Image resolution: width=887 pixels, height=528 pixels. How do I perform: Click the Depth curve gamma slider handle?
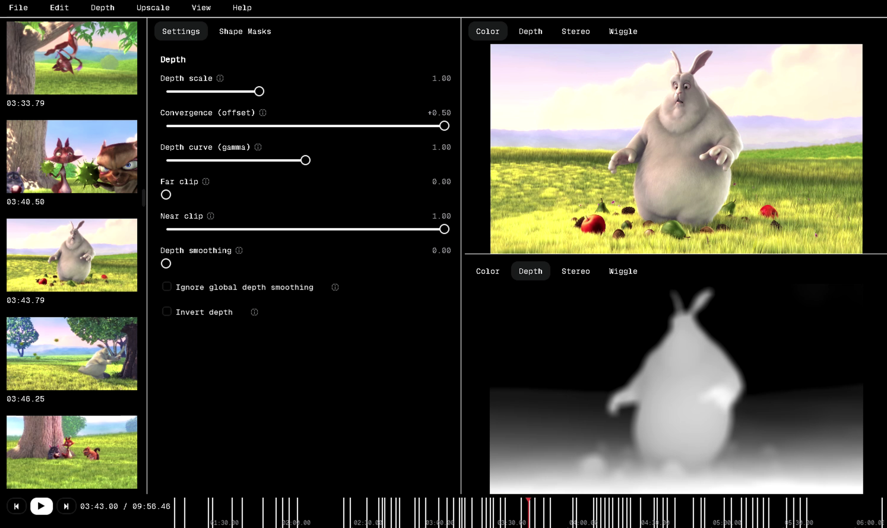coord(306,160)
